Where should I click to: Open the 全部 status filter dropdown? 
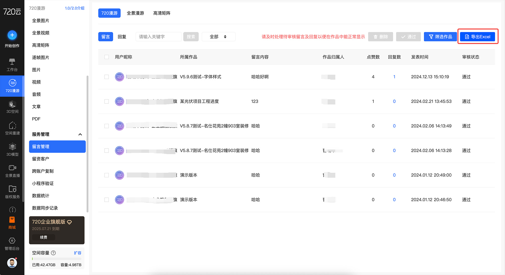click(x=218, y=37)
